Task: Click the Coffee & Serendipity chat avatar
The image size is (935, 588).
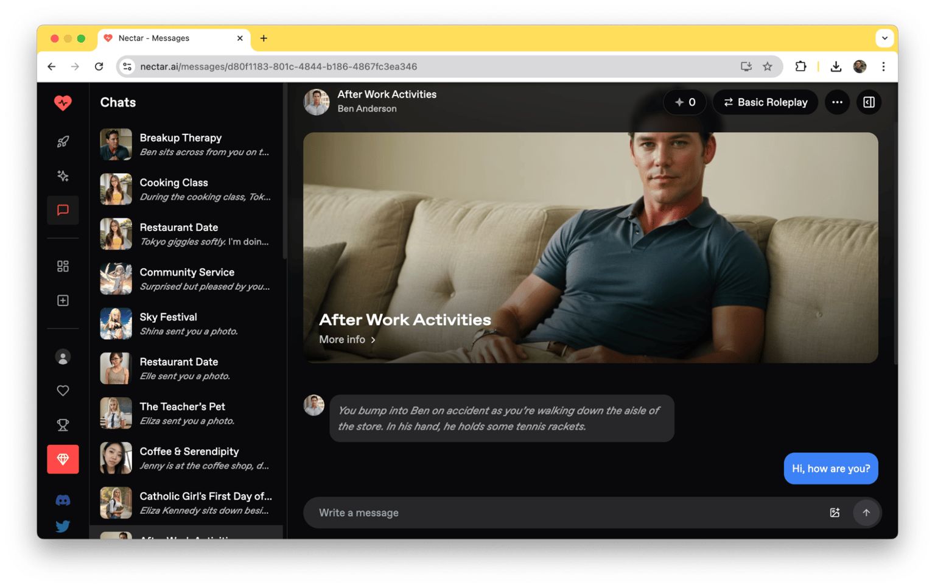Action: 116,458
